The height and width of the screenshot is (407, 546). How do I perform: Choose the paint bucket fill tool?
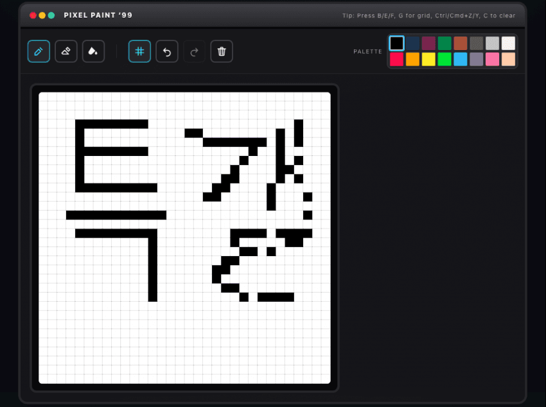coord(93,51)
